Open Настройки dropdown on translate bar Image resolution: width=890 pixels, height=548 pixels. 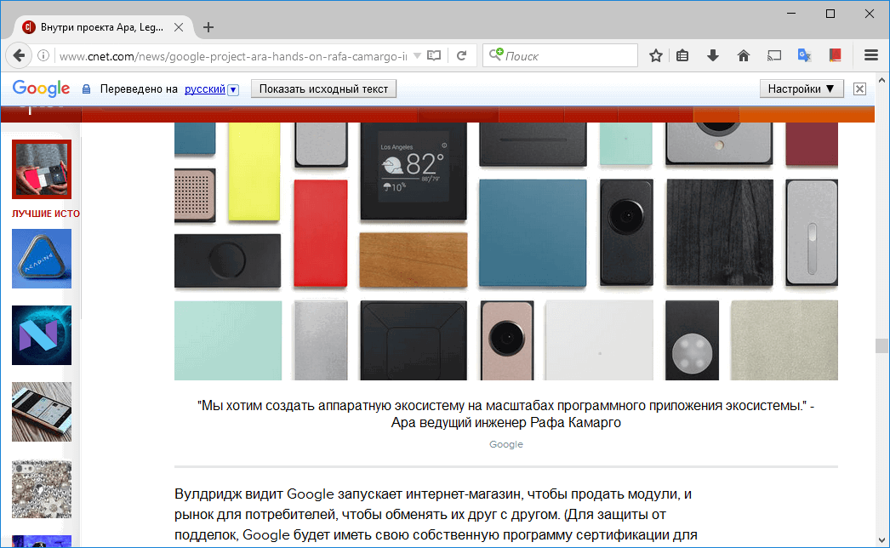pyautogui.click(x=801, y=88)
